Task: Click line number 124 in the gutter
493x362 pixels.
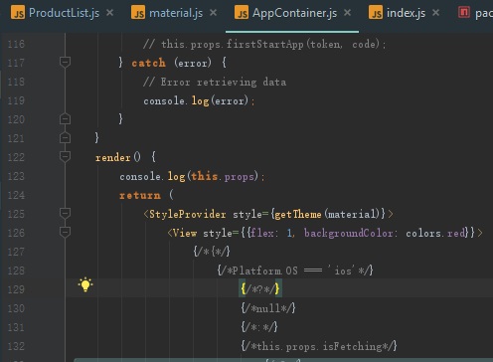Action: point(16,195)
